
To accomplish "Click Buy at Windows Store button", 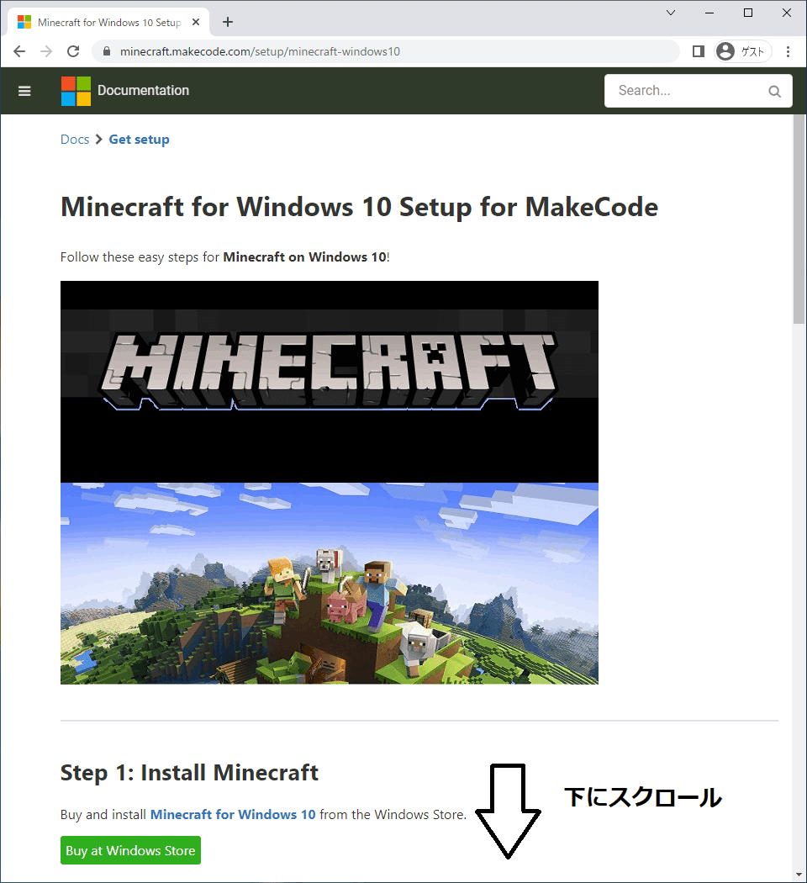I will pyautogui.click(x=130, y=850).
